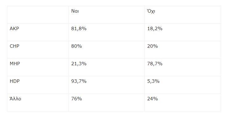Select the HDP row label
Screen dimensions: 226x120
(14, 81)
